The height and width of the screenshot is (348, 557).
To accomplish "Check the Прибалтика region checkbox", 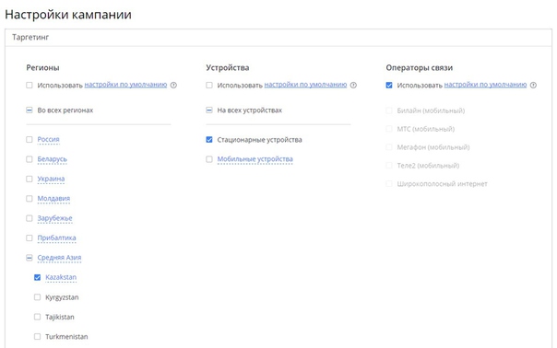I will coord(30,238).
